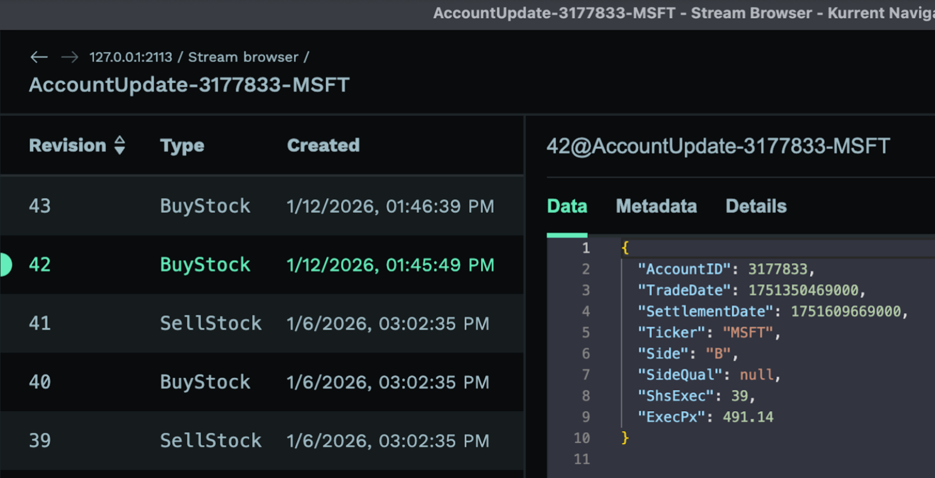The width and height of the screenshot is (935, 478).
Task: Switch to the Details tab
Action: point(756,206)
